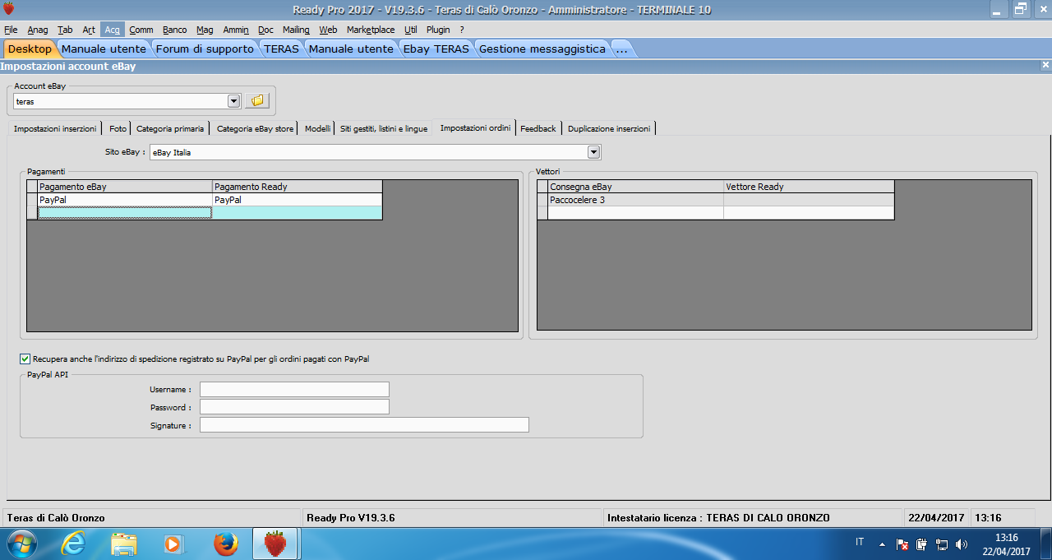Open the Foto tab
The width and height of the screenshot is (1052, 560).
click(118, 129)
